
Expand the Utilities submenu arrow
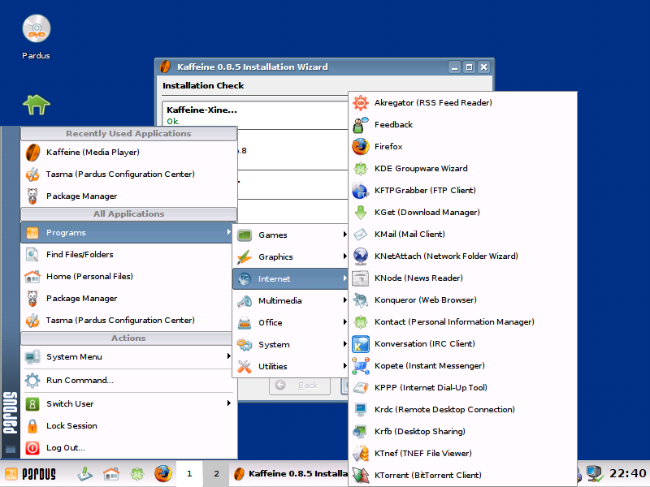[x=344, y=366]
